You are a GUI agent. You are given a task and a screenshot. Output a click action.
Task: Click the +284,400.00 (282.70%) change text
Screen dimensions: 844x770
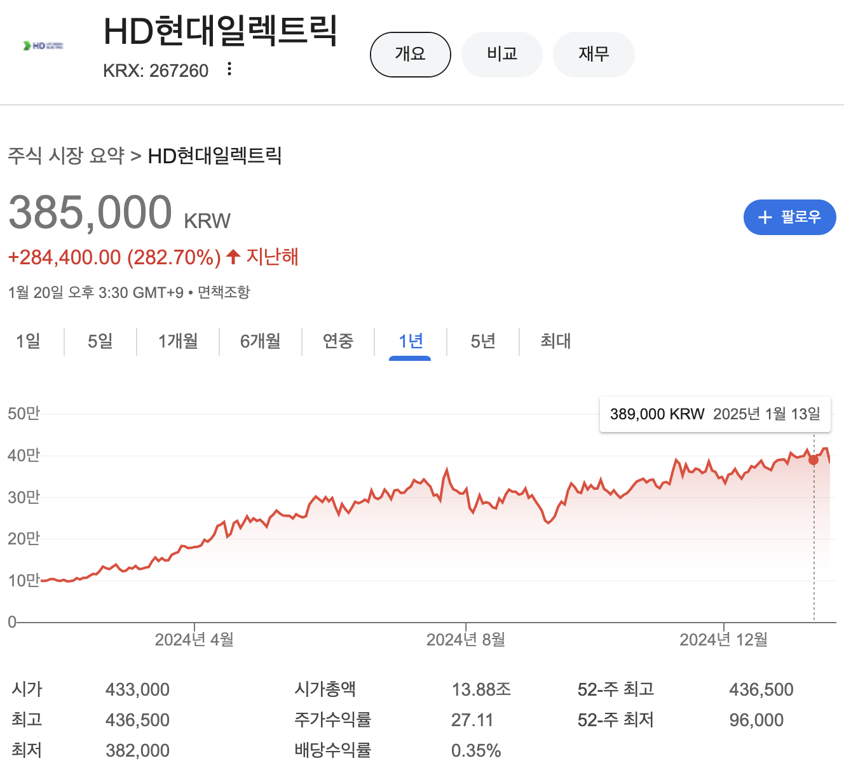pos(114,257)
